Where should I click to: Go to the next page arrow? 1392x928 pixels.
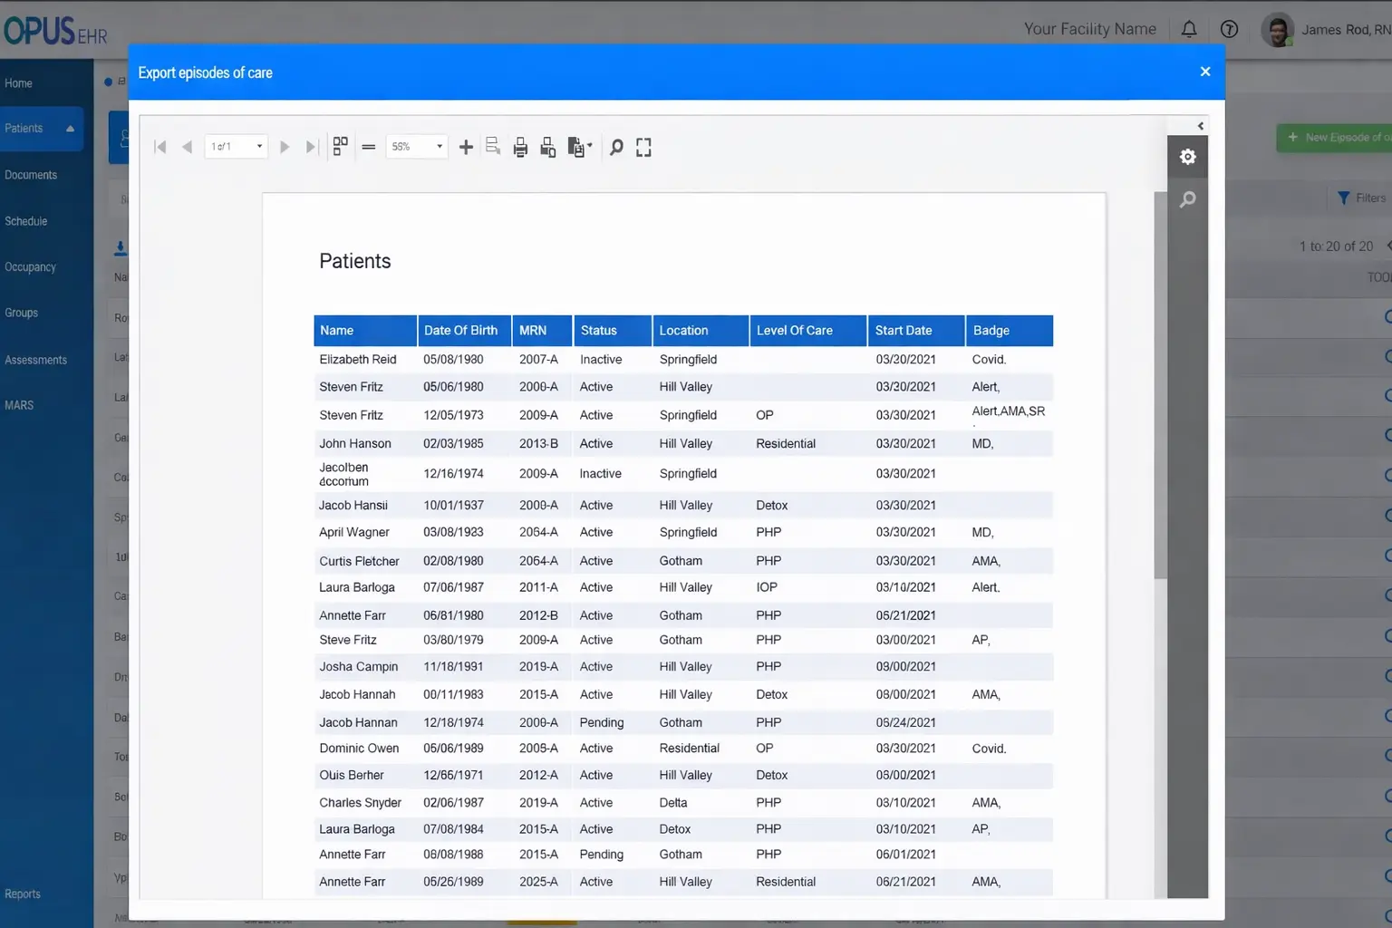[285, 146]
